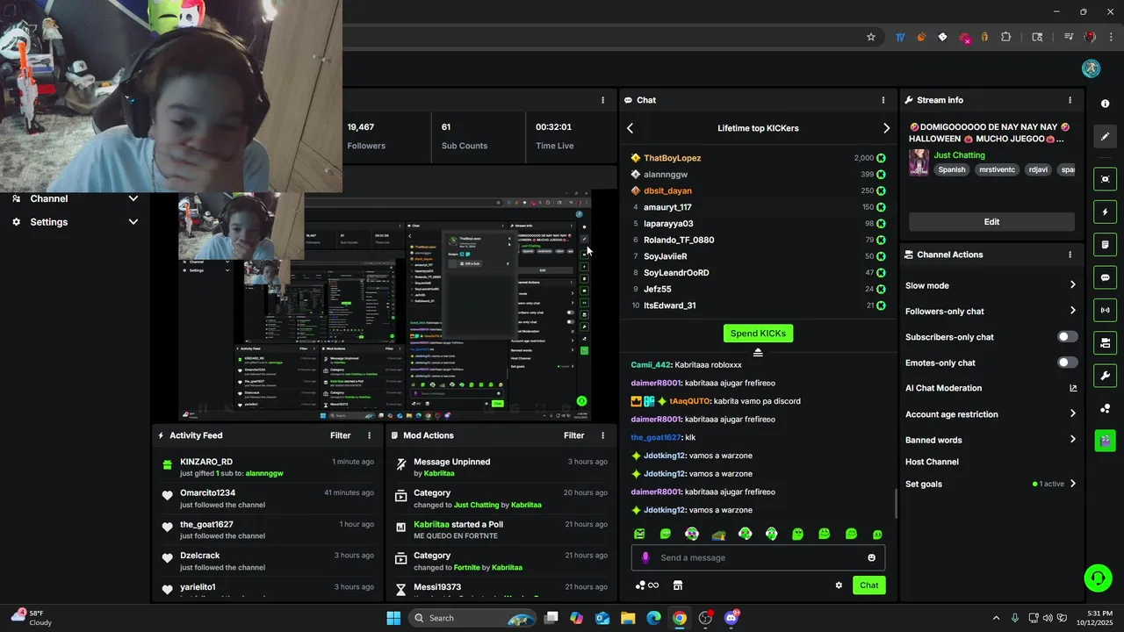This screenshot has width=1124, height=632.
Task: Toggle Emotes-only chat switch
Action: (1067, 363)
